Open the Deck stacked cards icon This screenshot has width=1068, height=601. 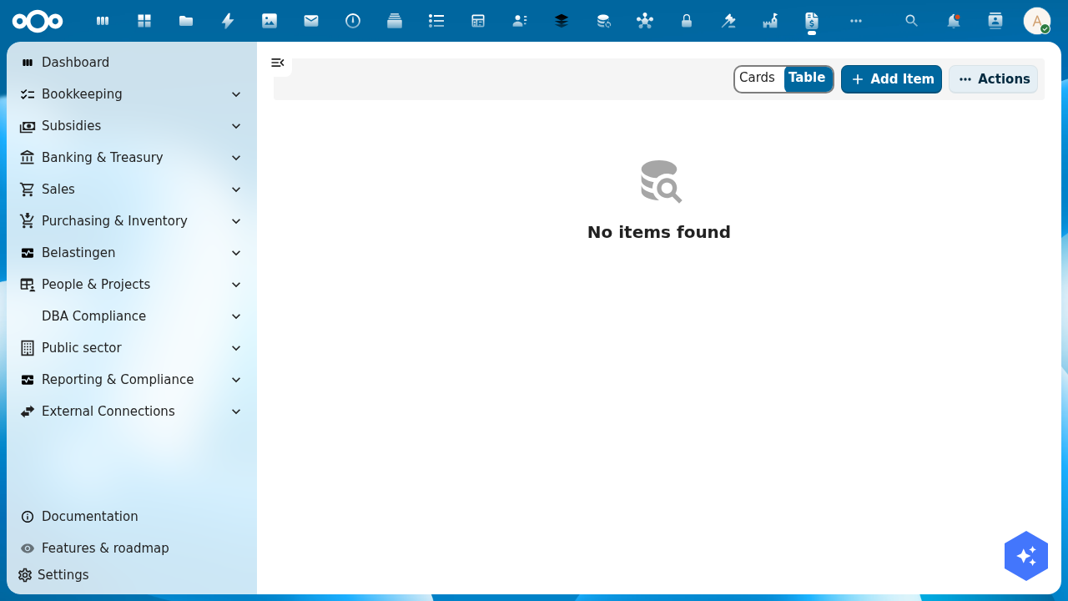(x=395, y=21)
